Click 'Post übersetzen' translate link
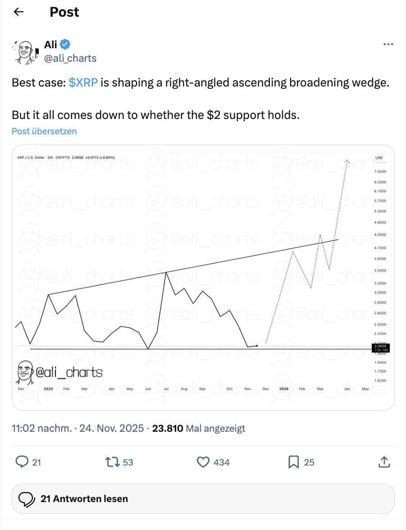Viewport: 406px width, 530px height. (44, 131)
